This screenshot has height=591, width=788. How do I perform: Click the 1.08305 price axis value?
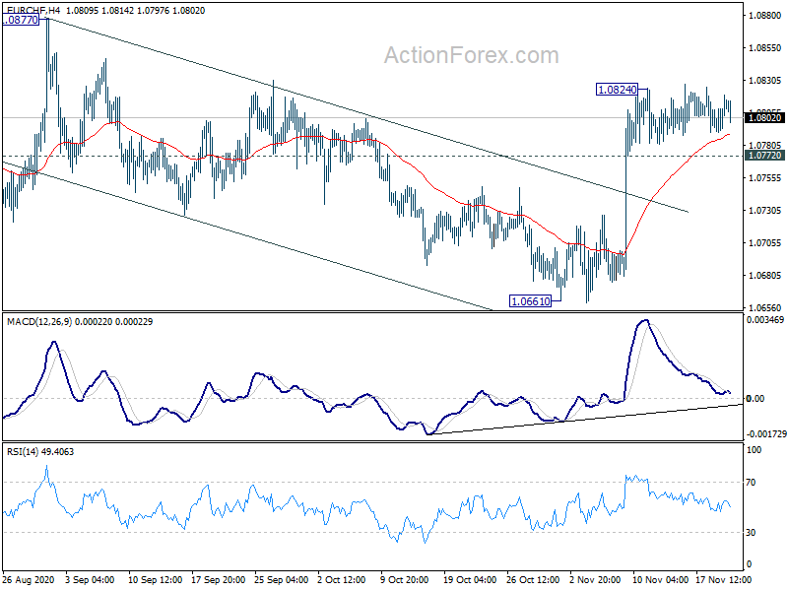765,81
